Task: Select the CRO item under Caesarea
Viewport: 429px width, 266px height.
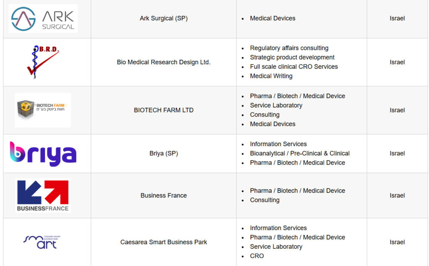Action: (x=257, y=256)
